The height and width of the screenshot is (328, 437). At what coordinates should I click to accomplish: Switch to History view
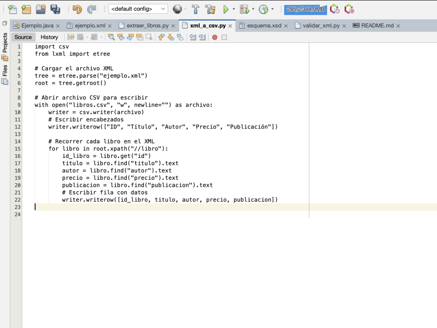point(49,37)
